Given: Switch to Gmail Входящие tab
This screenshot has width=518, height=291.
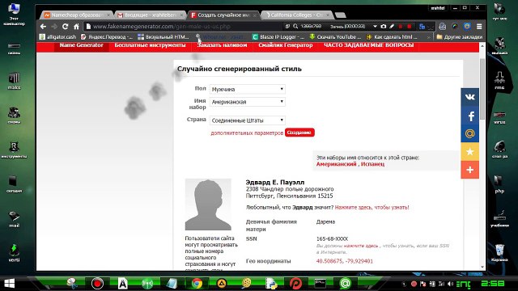Looking at the screenshot, I should pyautogui.click(x=151, y=15).
